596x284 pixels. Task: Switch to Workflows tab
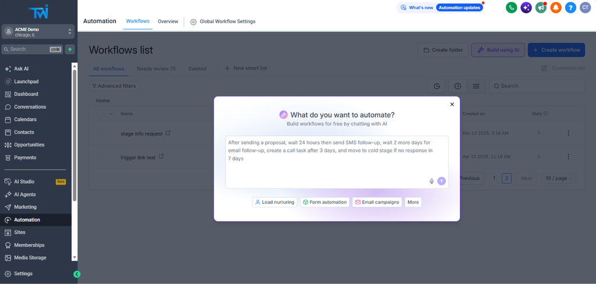[137, 22]
